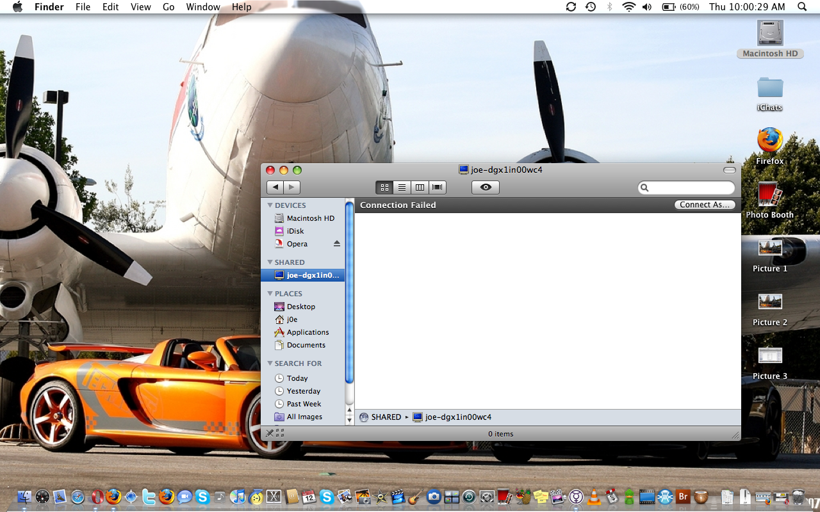
Task: Launch Mail from the Dock
Action: [x=60, y=497]
